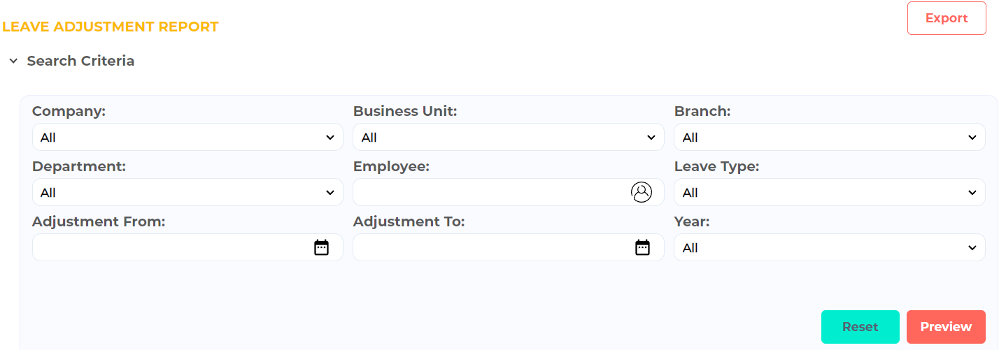Viewport: 999px width, 350px height.
Task: Focus the Adjustment From date field
Action: click(x=187, y=247)
